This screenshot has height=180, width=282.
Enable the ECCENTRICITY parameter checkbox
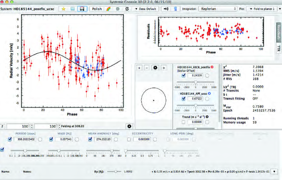coord(129,139)
